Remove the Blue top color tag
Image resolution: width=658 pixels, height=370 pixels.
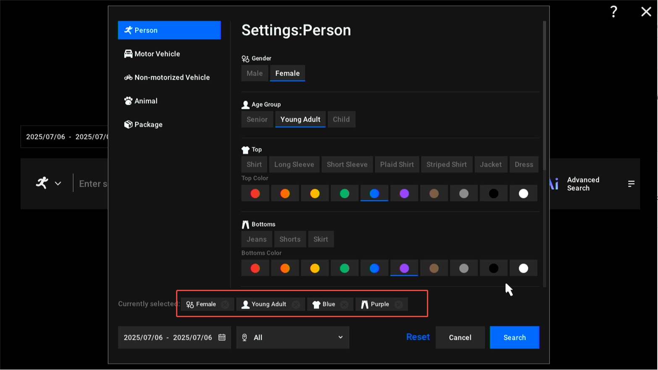coord(344,304)
